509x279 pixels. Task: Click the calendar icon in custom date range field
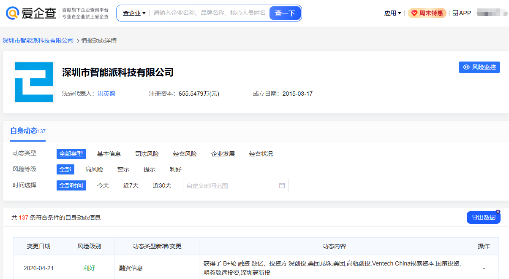click(x=282, y=185)
